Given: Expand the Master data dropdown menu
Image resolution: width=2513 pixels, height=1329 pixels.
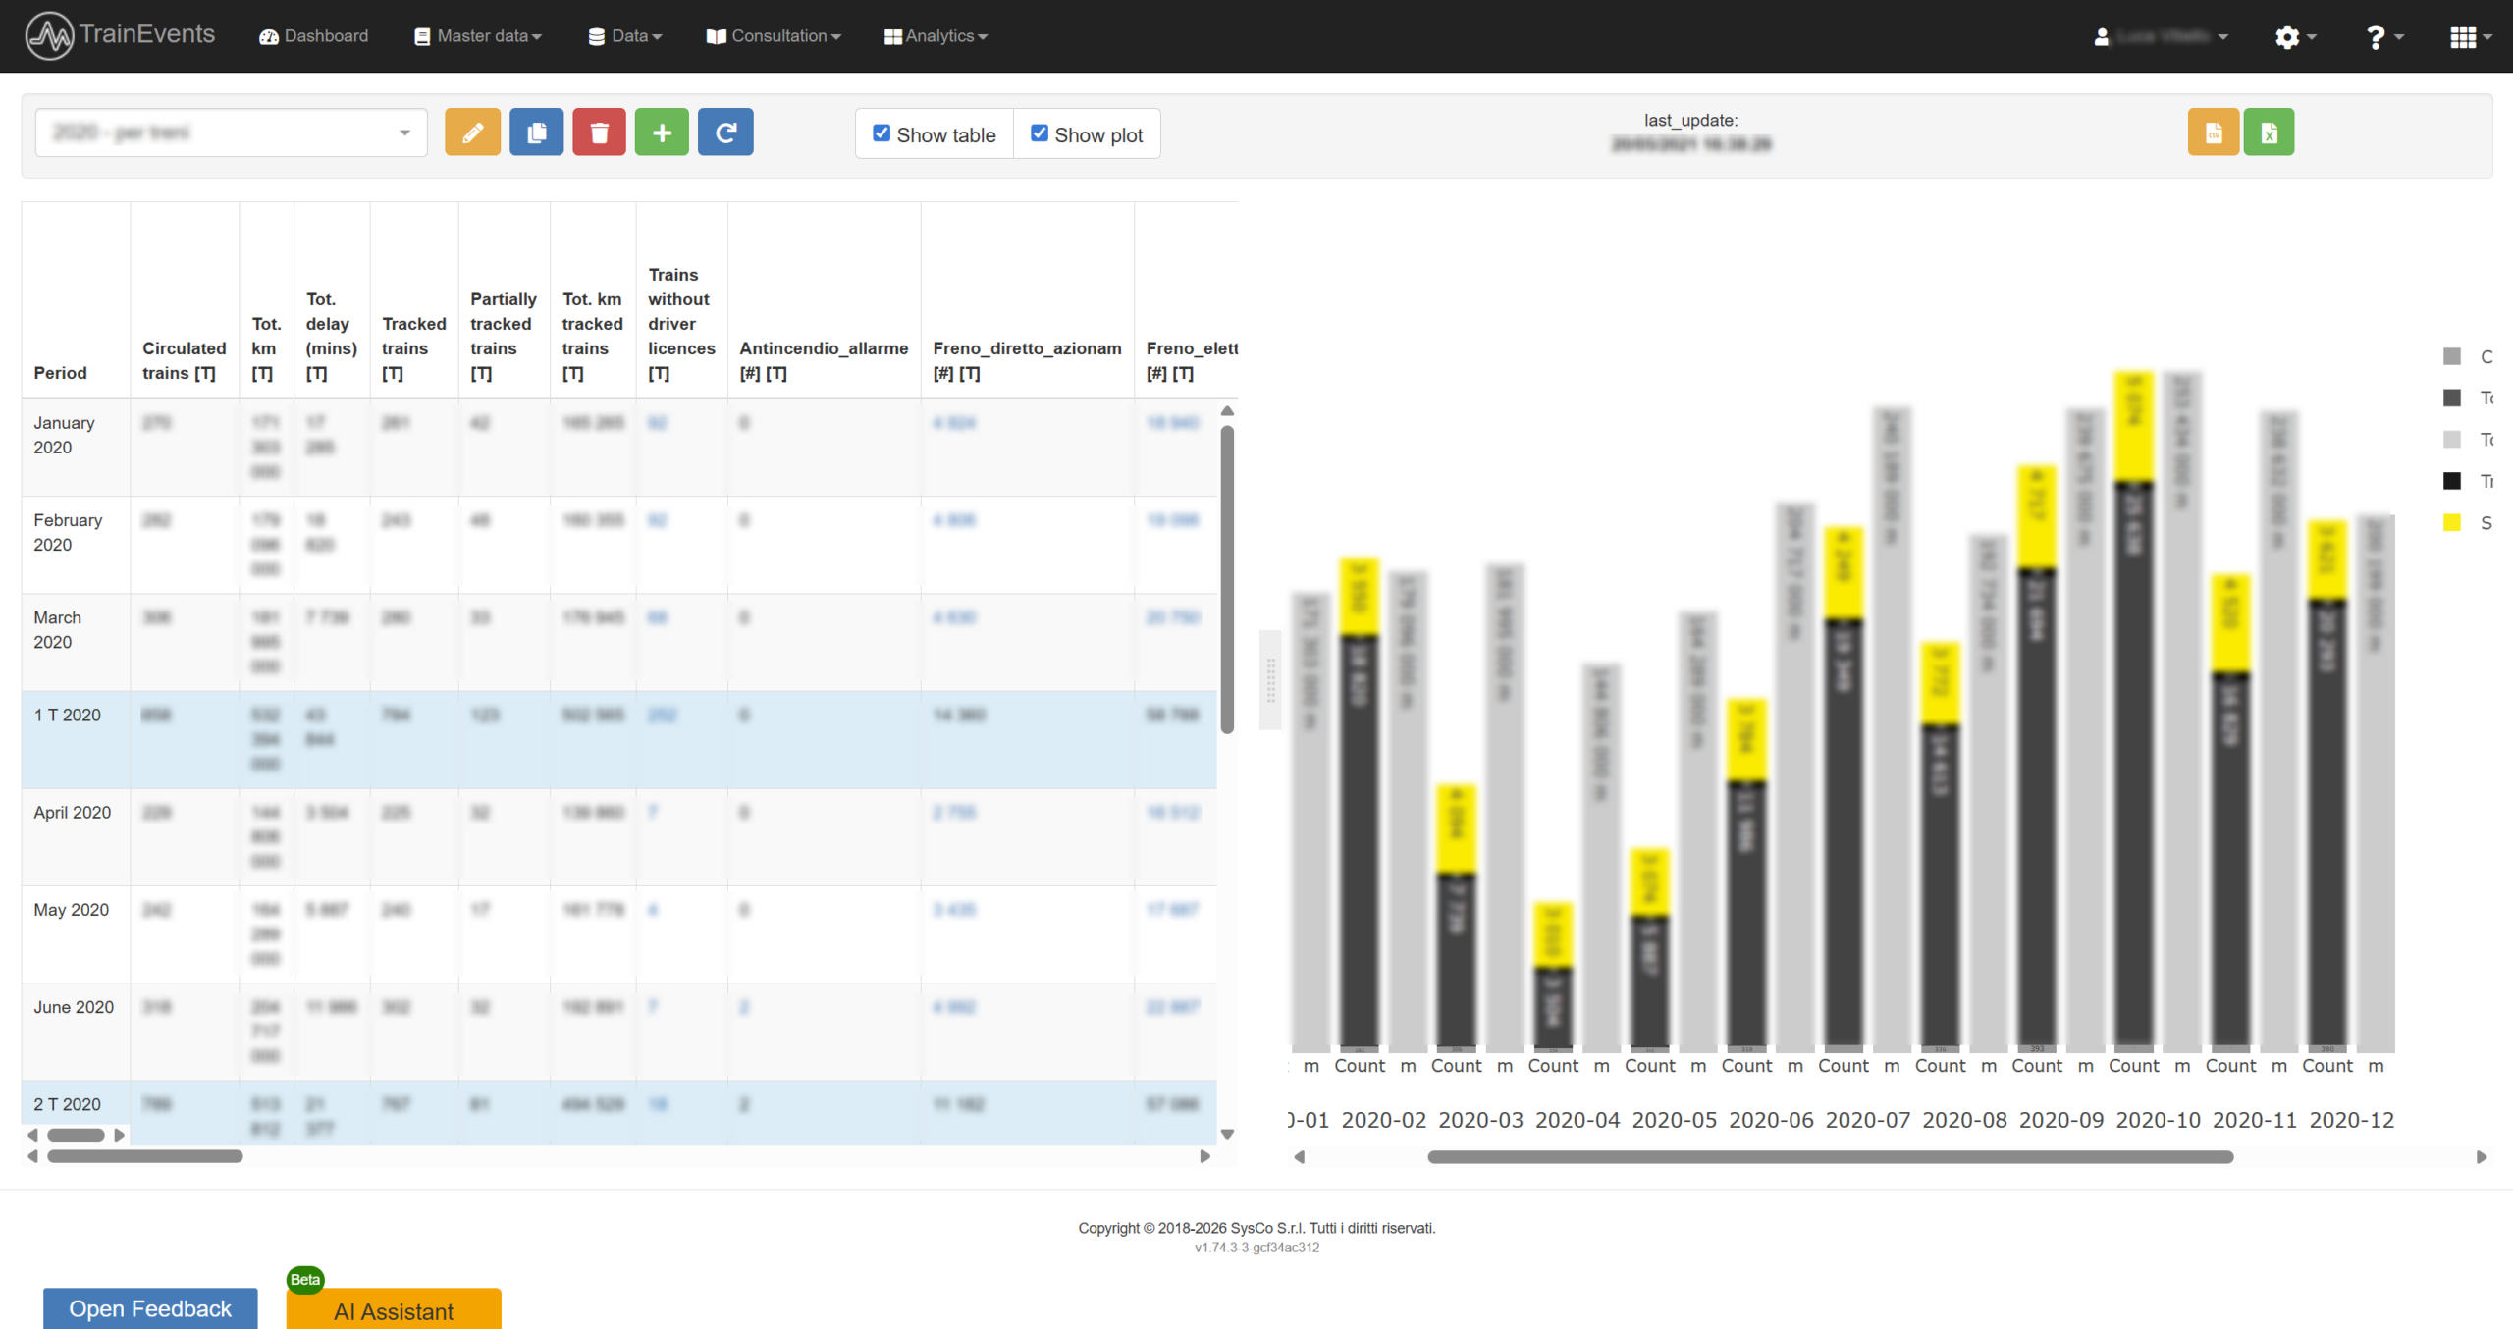Looking at the screenshot, I should click(478, 36).
